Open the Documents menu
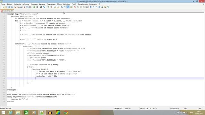 pyautogui.click(x=93, y=4)
